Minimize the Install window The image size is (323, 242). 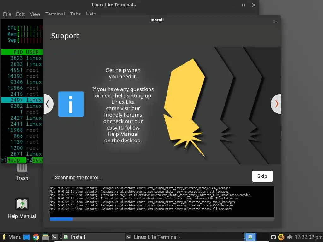276,21
